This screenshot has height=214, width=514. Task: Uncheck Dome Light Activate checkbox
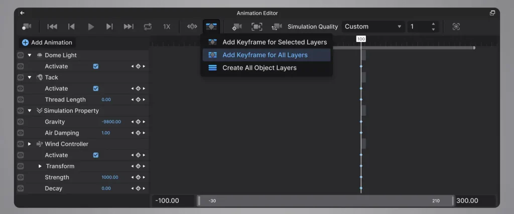point(96,66)
